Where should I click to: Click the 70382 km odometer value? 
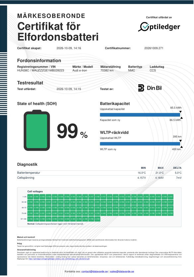coord(107,70)
